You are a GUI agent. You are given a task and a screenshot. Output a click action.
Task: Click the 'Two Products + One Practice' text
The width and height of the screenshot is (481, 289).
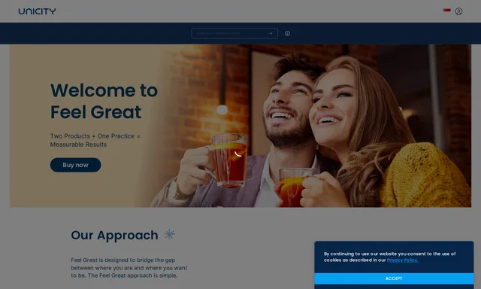click(x=95, y=140)
